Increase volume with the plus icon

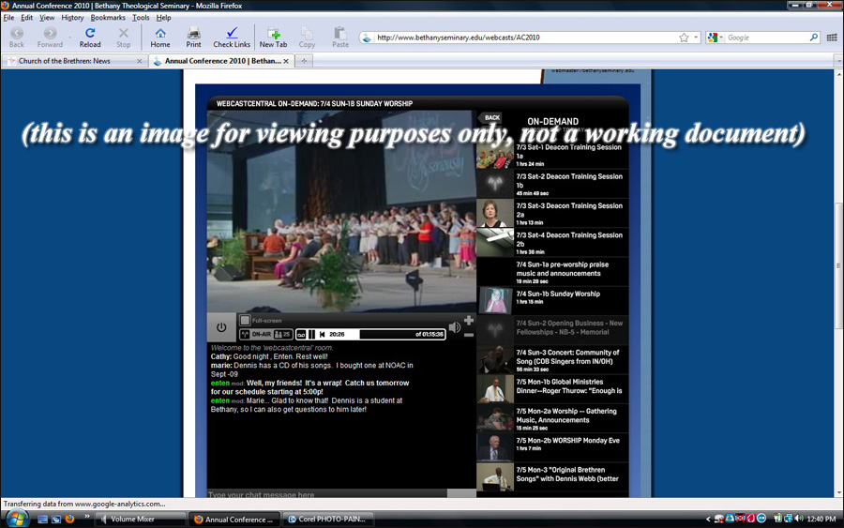[x=469, y=320]
